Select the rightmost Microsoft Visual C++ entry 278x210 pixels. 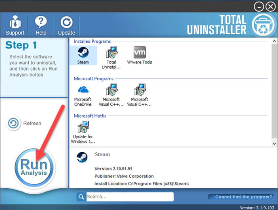pos(139,95)
